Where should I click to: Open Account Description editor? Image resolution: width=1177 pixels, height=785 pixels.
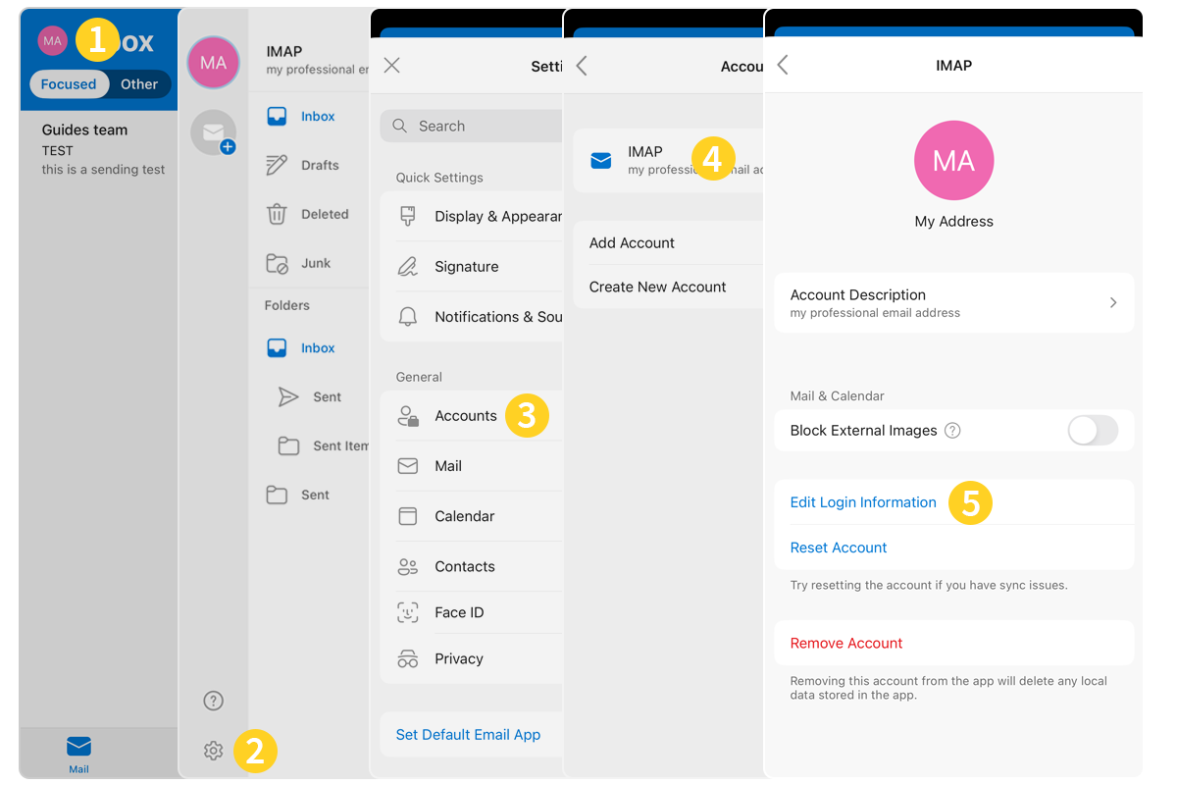click(x=953, y=302)
